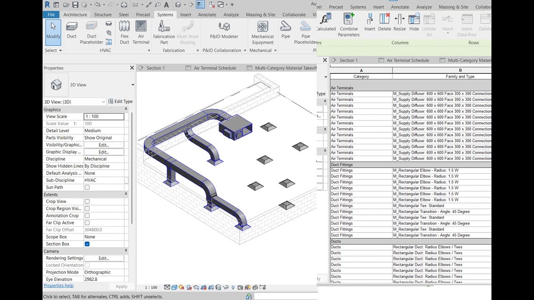Select the Duct tool in HVAC panel
Viewport: 534px width, 300px height.
(x=72, y=31)
